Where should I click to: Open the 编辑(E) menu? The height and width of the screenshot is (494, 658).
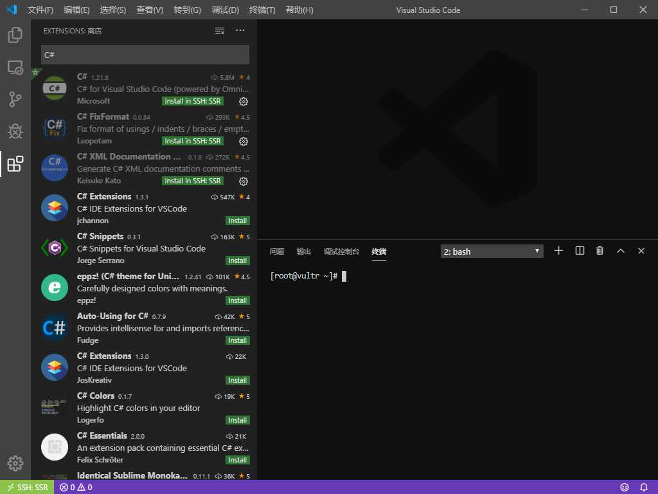(x=76, y=10)
